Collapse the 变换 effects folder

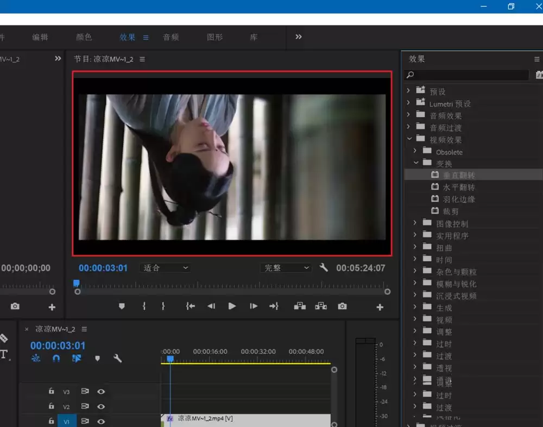tap(416, 163)
